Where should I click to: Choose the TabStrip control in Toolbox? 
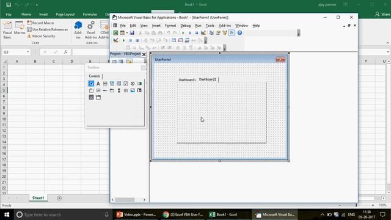(x=105, y=90)
